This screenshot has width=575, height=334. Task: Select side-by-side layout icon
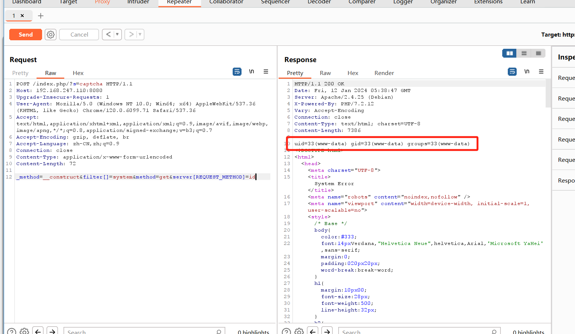click(510, 53)
